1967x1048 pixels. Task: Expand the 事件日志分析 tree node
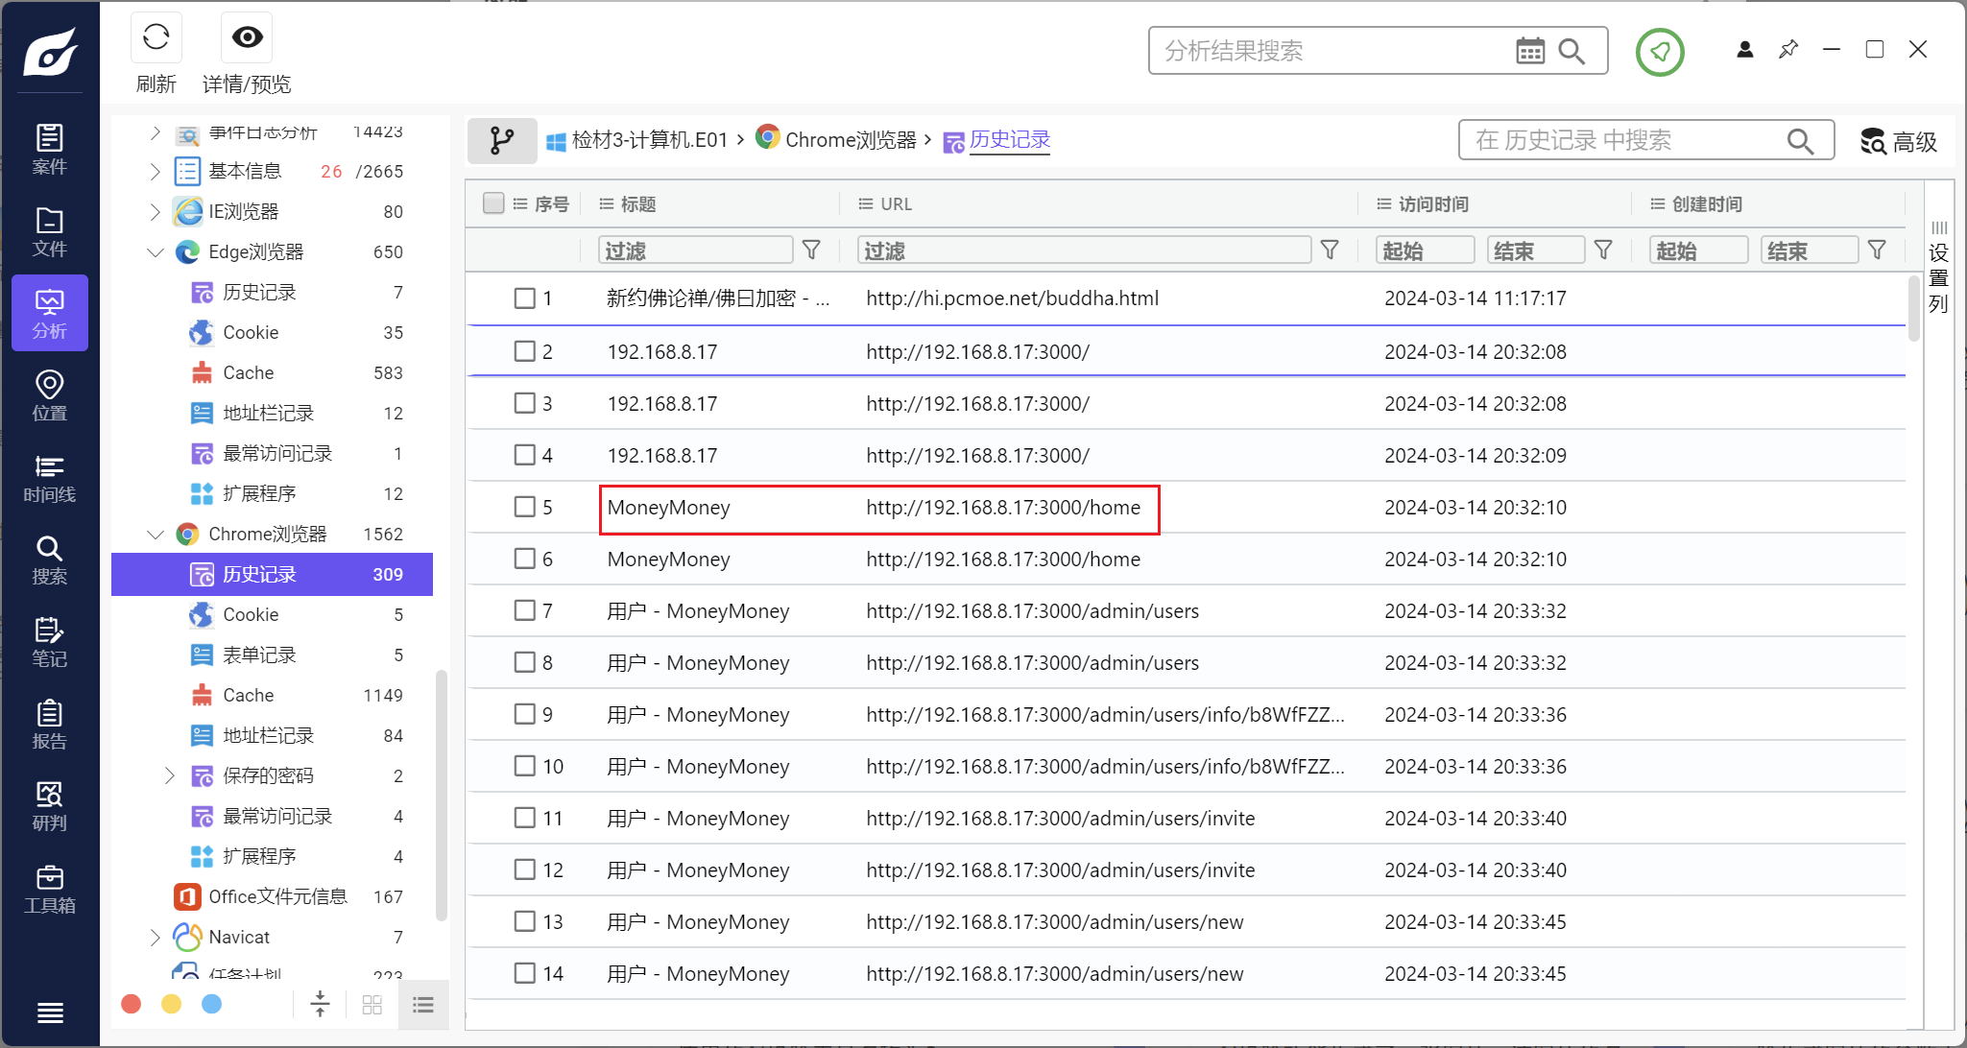pos(156,131)
